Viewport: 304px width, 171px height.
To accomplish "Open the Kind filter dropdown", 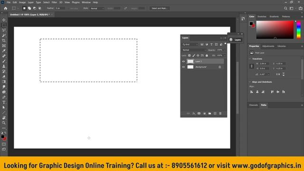I will click(x=190, y=44).
